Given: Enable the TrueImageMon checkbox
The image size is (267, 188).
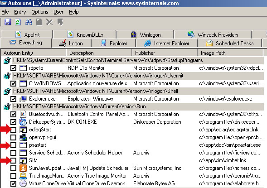Looking at the screenshot, I should (x=13, y=176).
